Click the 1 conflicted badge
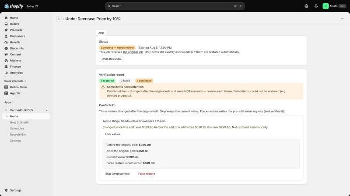 point(144,81)
